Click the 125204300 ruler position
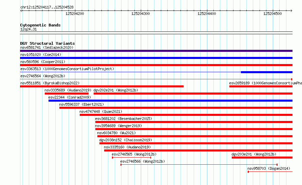Viewport: 302px width, 185px height. pyautogui.click(x=140, y=14)
